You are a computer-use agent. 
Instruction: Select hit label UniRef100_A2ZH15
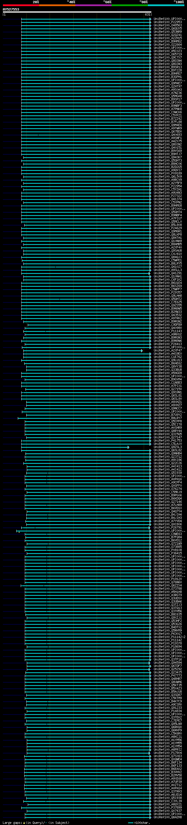point(168,38)
